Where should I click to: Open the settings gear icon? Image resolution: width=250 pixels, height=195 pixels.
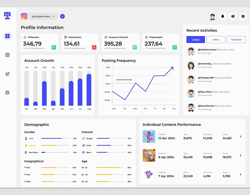243,16
